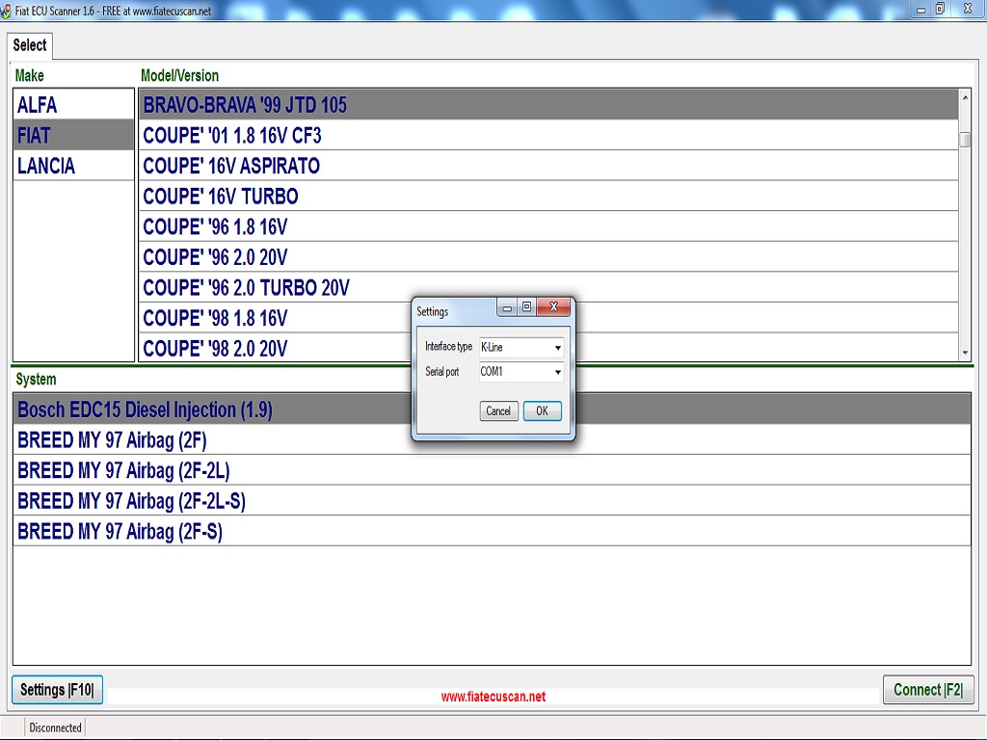Open Settings with the F10 button
The height and width of the screenshot is (740, 987).
pyautogui.click(x=57, y=690)
